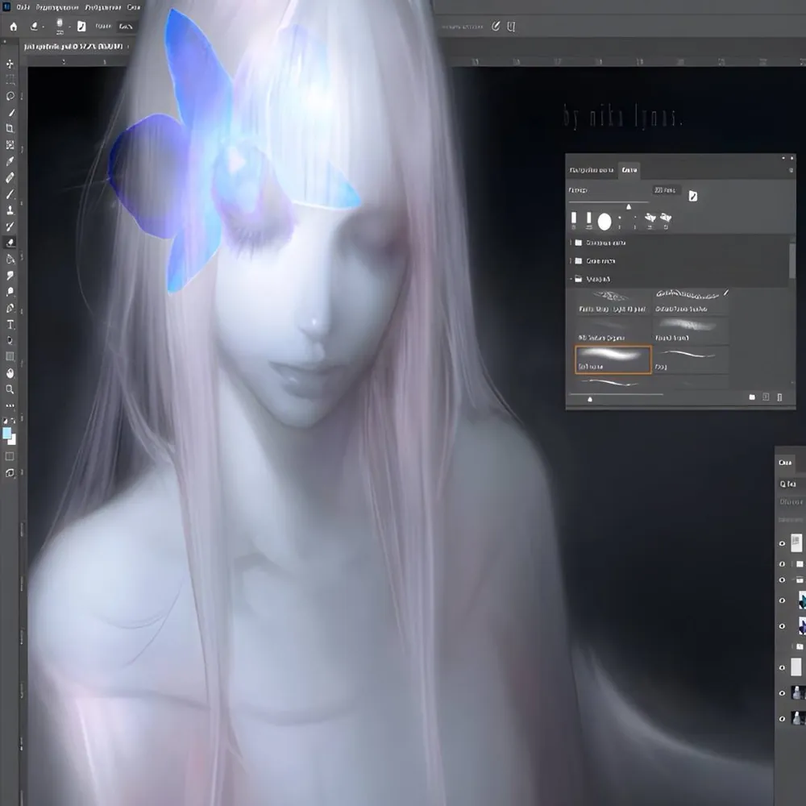Open the three-dots edit toolbar icon
The image size is (806, 806).
(x=10, y=405)
